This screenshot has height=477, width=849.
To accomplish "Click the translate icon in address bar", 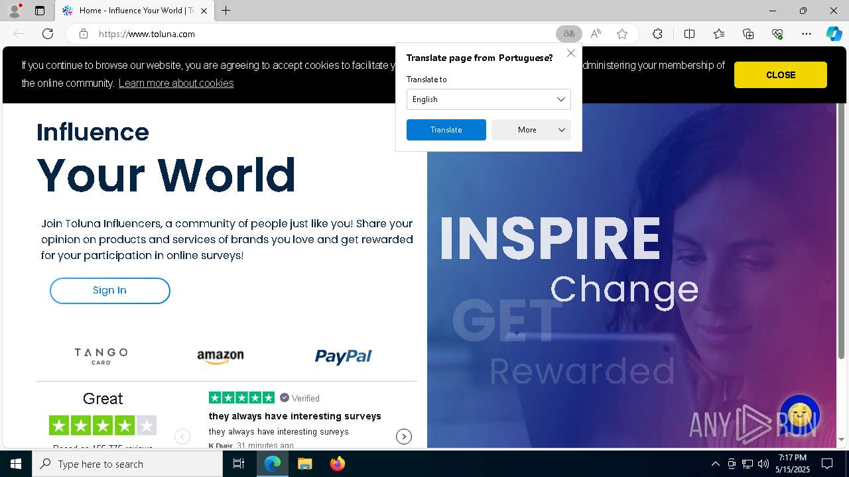I will pos(568,34).
